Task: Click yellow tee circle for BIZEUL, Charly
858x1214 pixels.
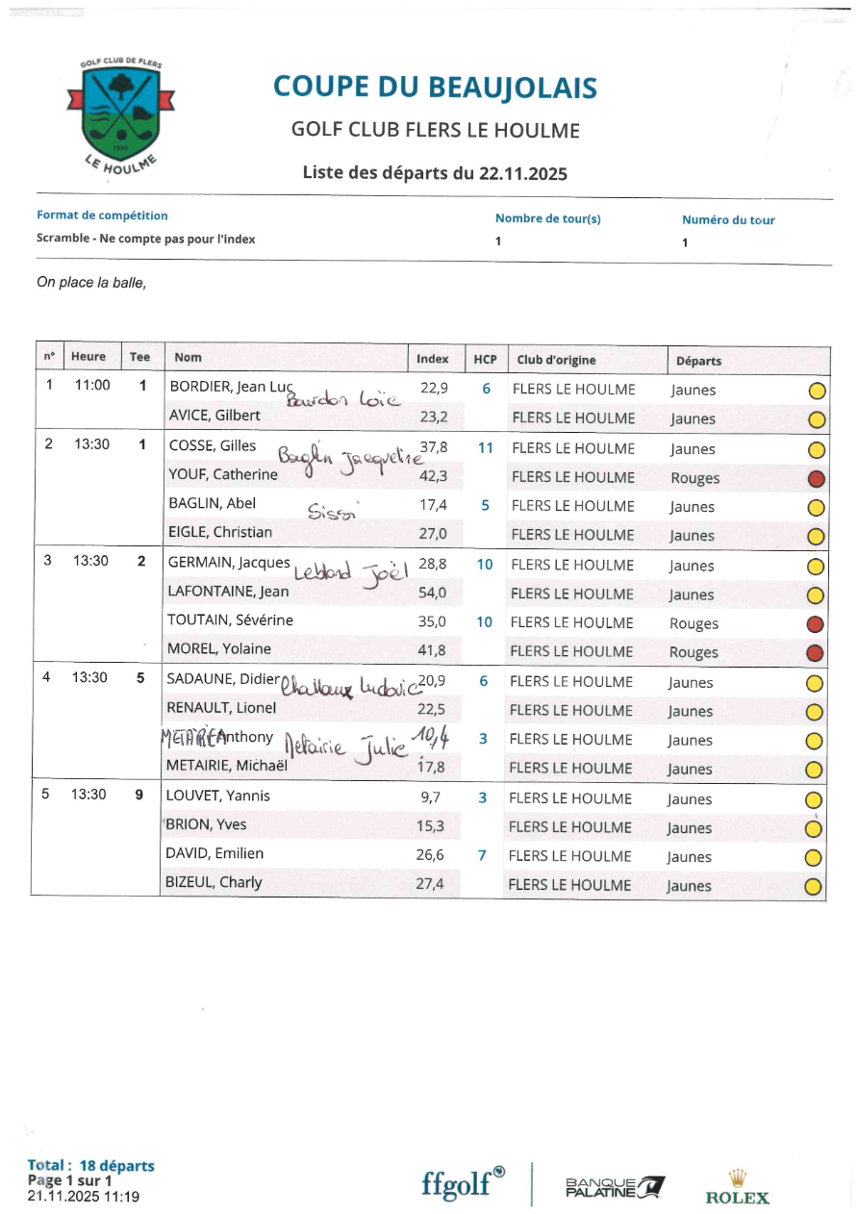Action: tap(813, 886)
